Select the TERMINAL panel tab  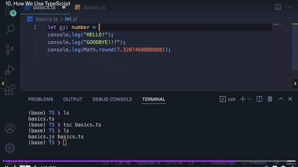coord(154,99)
